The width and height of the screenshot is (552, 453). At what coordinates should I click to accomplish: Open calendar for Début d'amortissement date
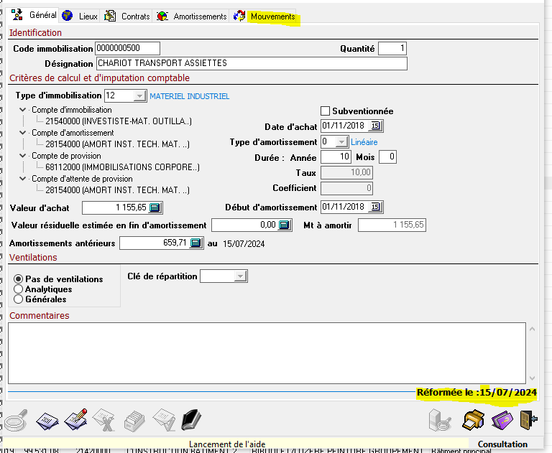(376, 207)
